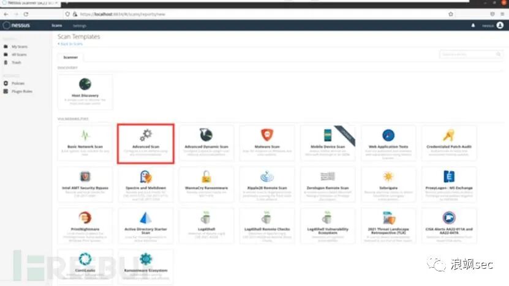Open the Advanced Dynamic Scan template

point(206,143)
